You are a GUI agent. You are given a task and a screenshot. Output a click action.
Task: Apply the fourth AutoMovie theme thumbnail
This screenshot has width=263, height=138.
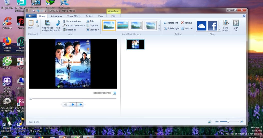pos(151,25)
